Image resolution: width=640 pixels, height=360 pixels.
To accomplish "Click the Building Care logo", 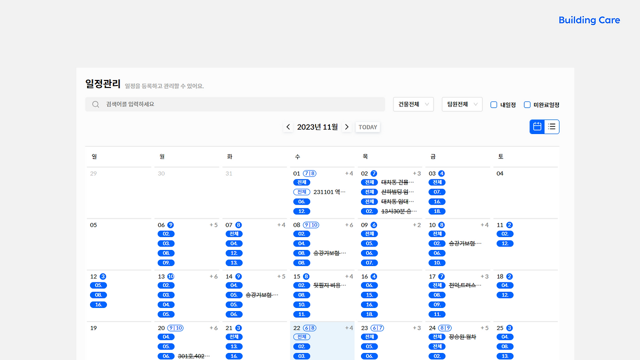I will pyautogui.click(x=589, y=20).
